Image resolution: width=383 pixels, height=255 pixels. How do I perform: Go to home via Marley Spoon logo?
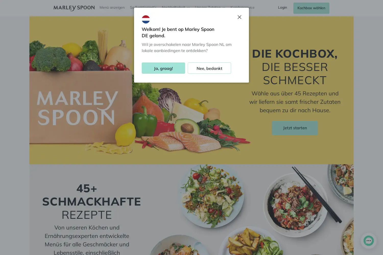pos(74,8)
